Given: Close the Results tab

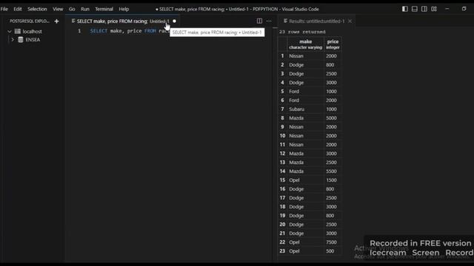Looking at the screenshot, I should point(350,21).
